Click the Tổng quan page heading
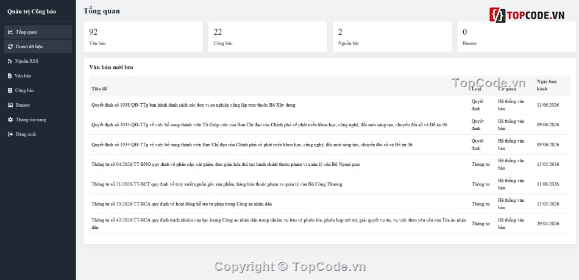Screen dimensions: 579x280 point(102,11)
